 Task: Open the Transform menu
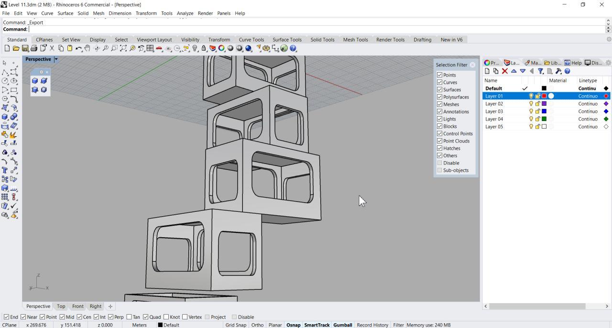tap(146, 13)
